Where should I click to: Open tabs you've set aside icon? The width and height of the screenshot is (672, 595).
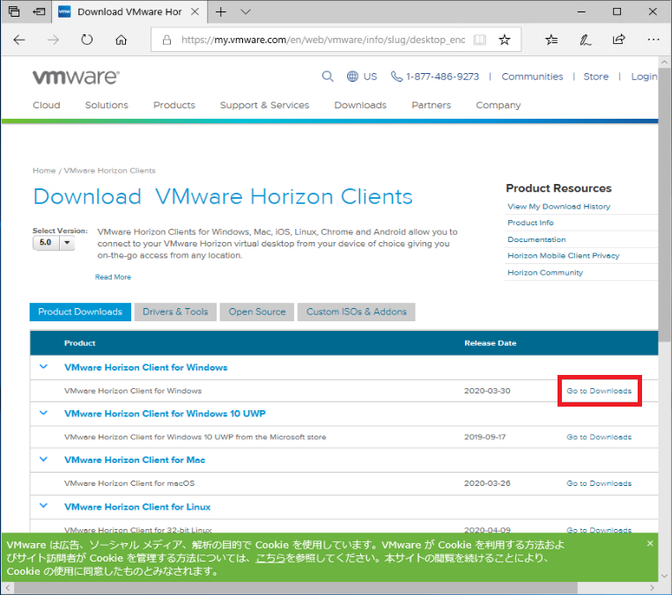pyautogui.click(x=14, y=11)
